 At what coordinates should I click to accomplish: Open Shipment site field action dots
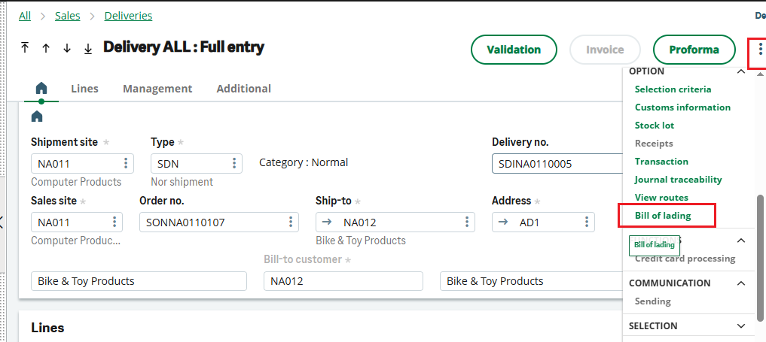click(x=125, y=163)
